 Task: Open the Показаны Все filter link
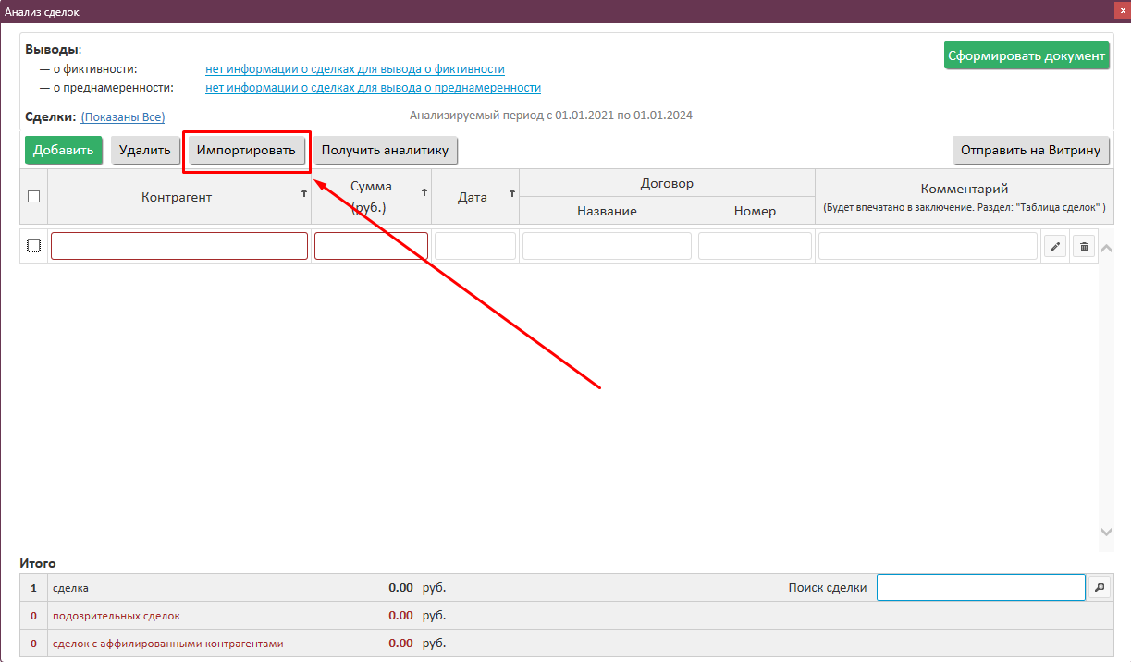click(x=123, y=116)
